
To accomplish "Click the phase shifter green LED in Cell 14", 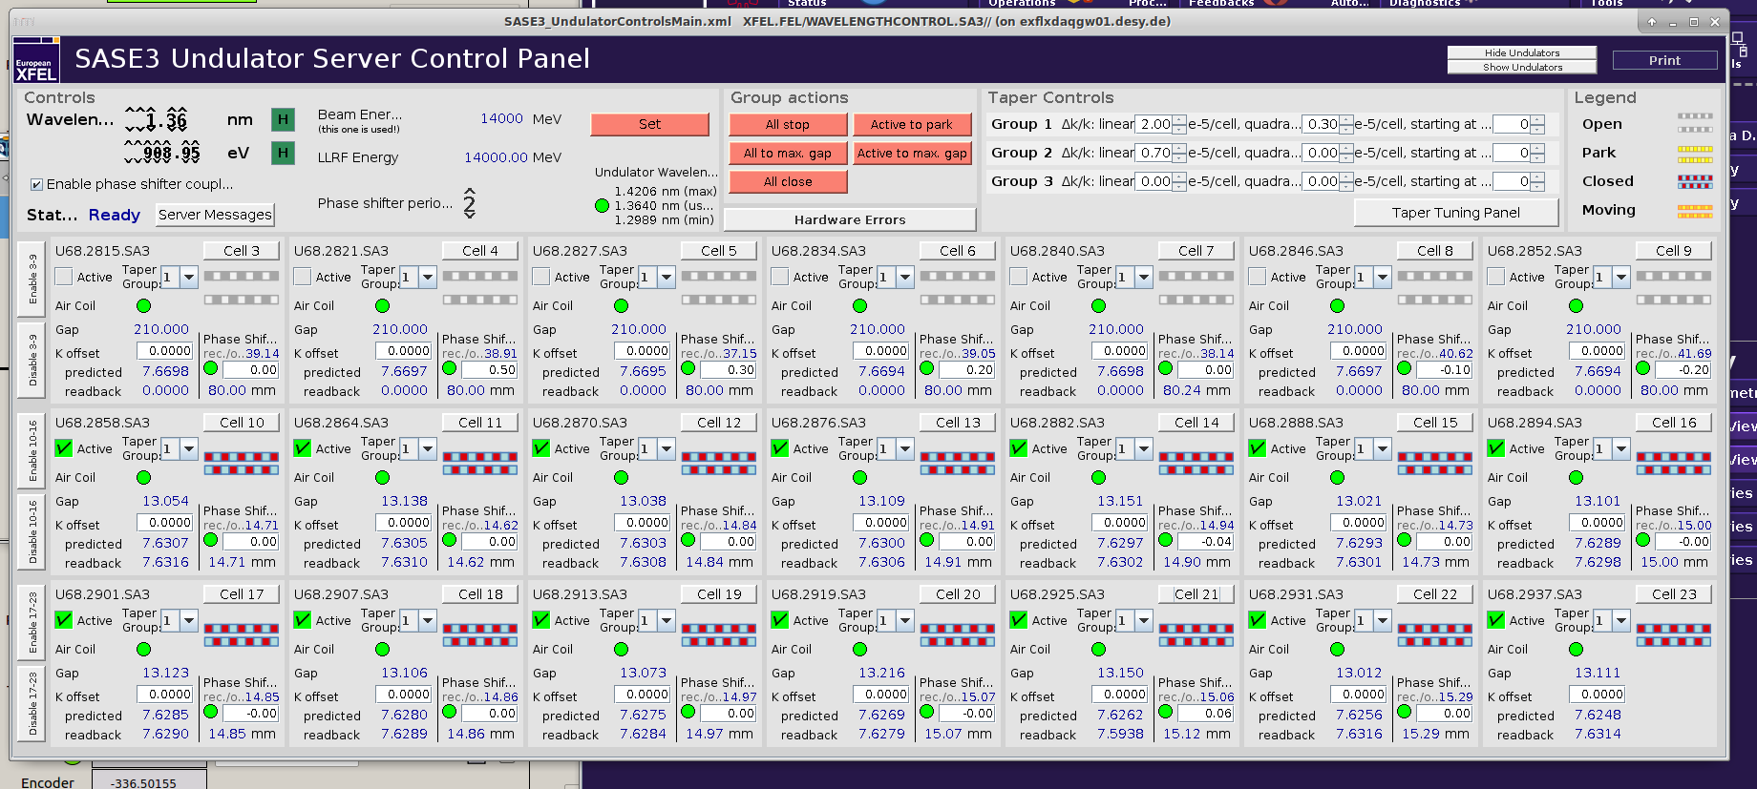I will [x=1165, y=540].
